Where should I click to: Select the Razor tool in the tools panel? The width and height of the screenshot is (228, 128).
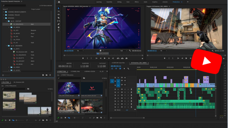[59, 18]
